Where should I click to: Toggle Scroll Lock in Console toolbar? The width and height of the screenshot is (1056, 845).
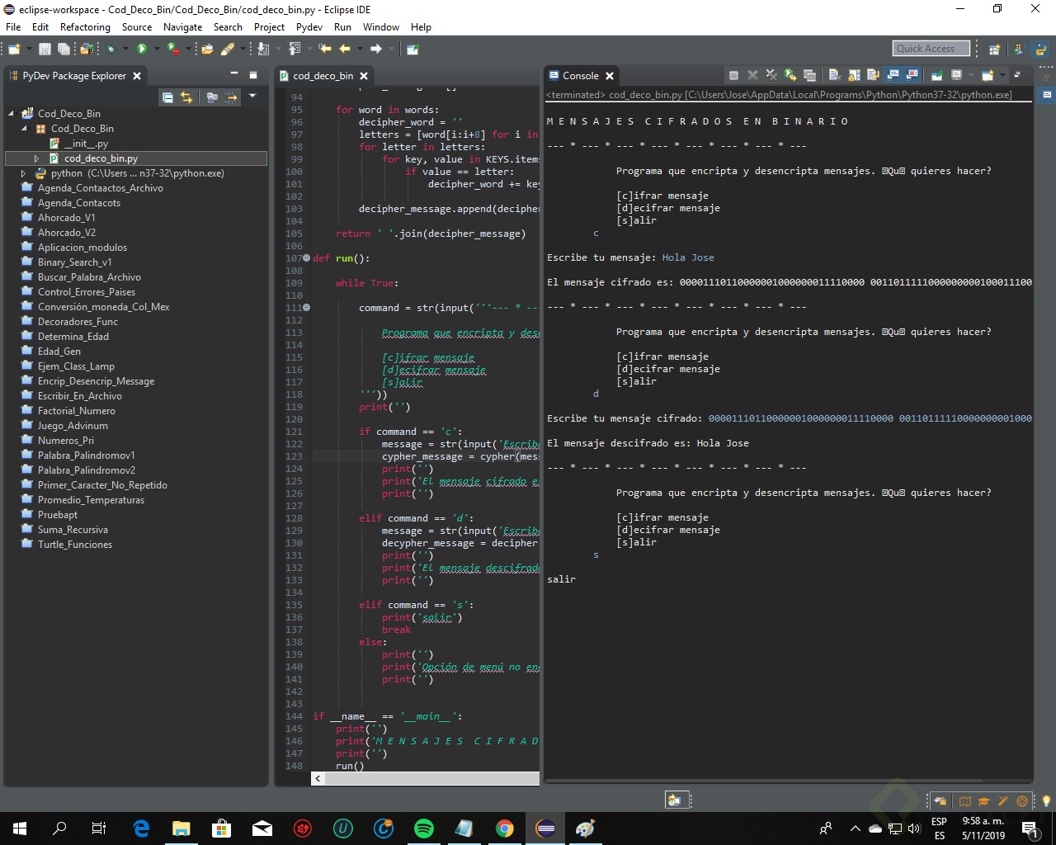pos(854,75)
